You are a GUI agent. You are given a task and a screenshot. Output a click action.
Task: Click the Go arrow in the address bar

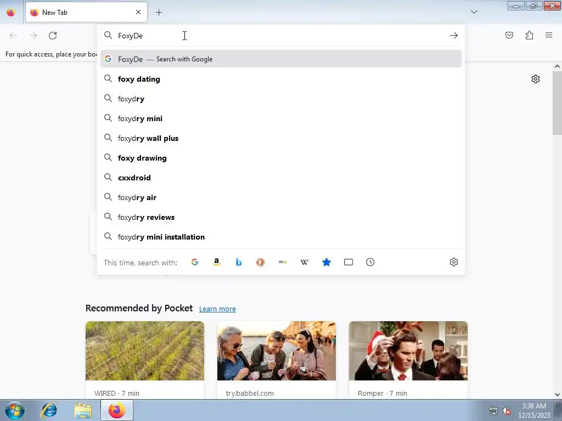tap(454, 36)
